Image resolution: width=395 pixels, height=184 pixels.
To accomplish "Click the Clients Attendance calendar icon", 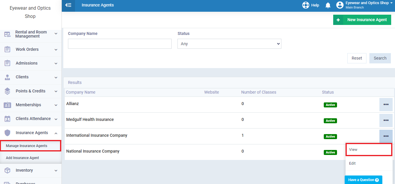I will tap(7, 119).
